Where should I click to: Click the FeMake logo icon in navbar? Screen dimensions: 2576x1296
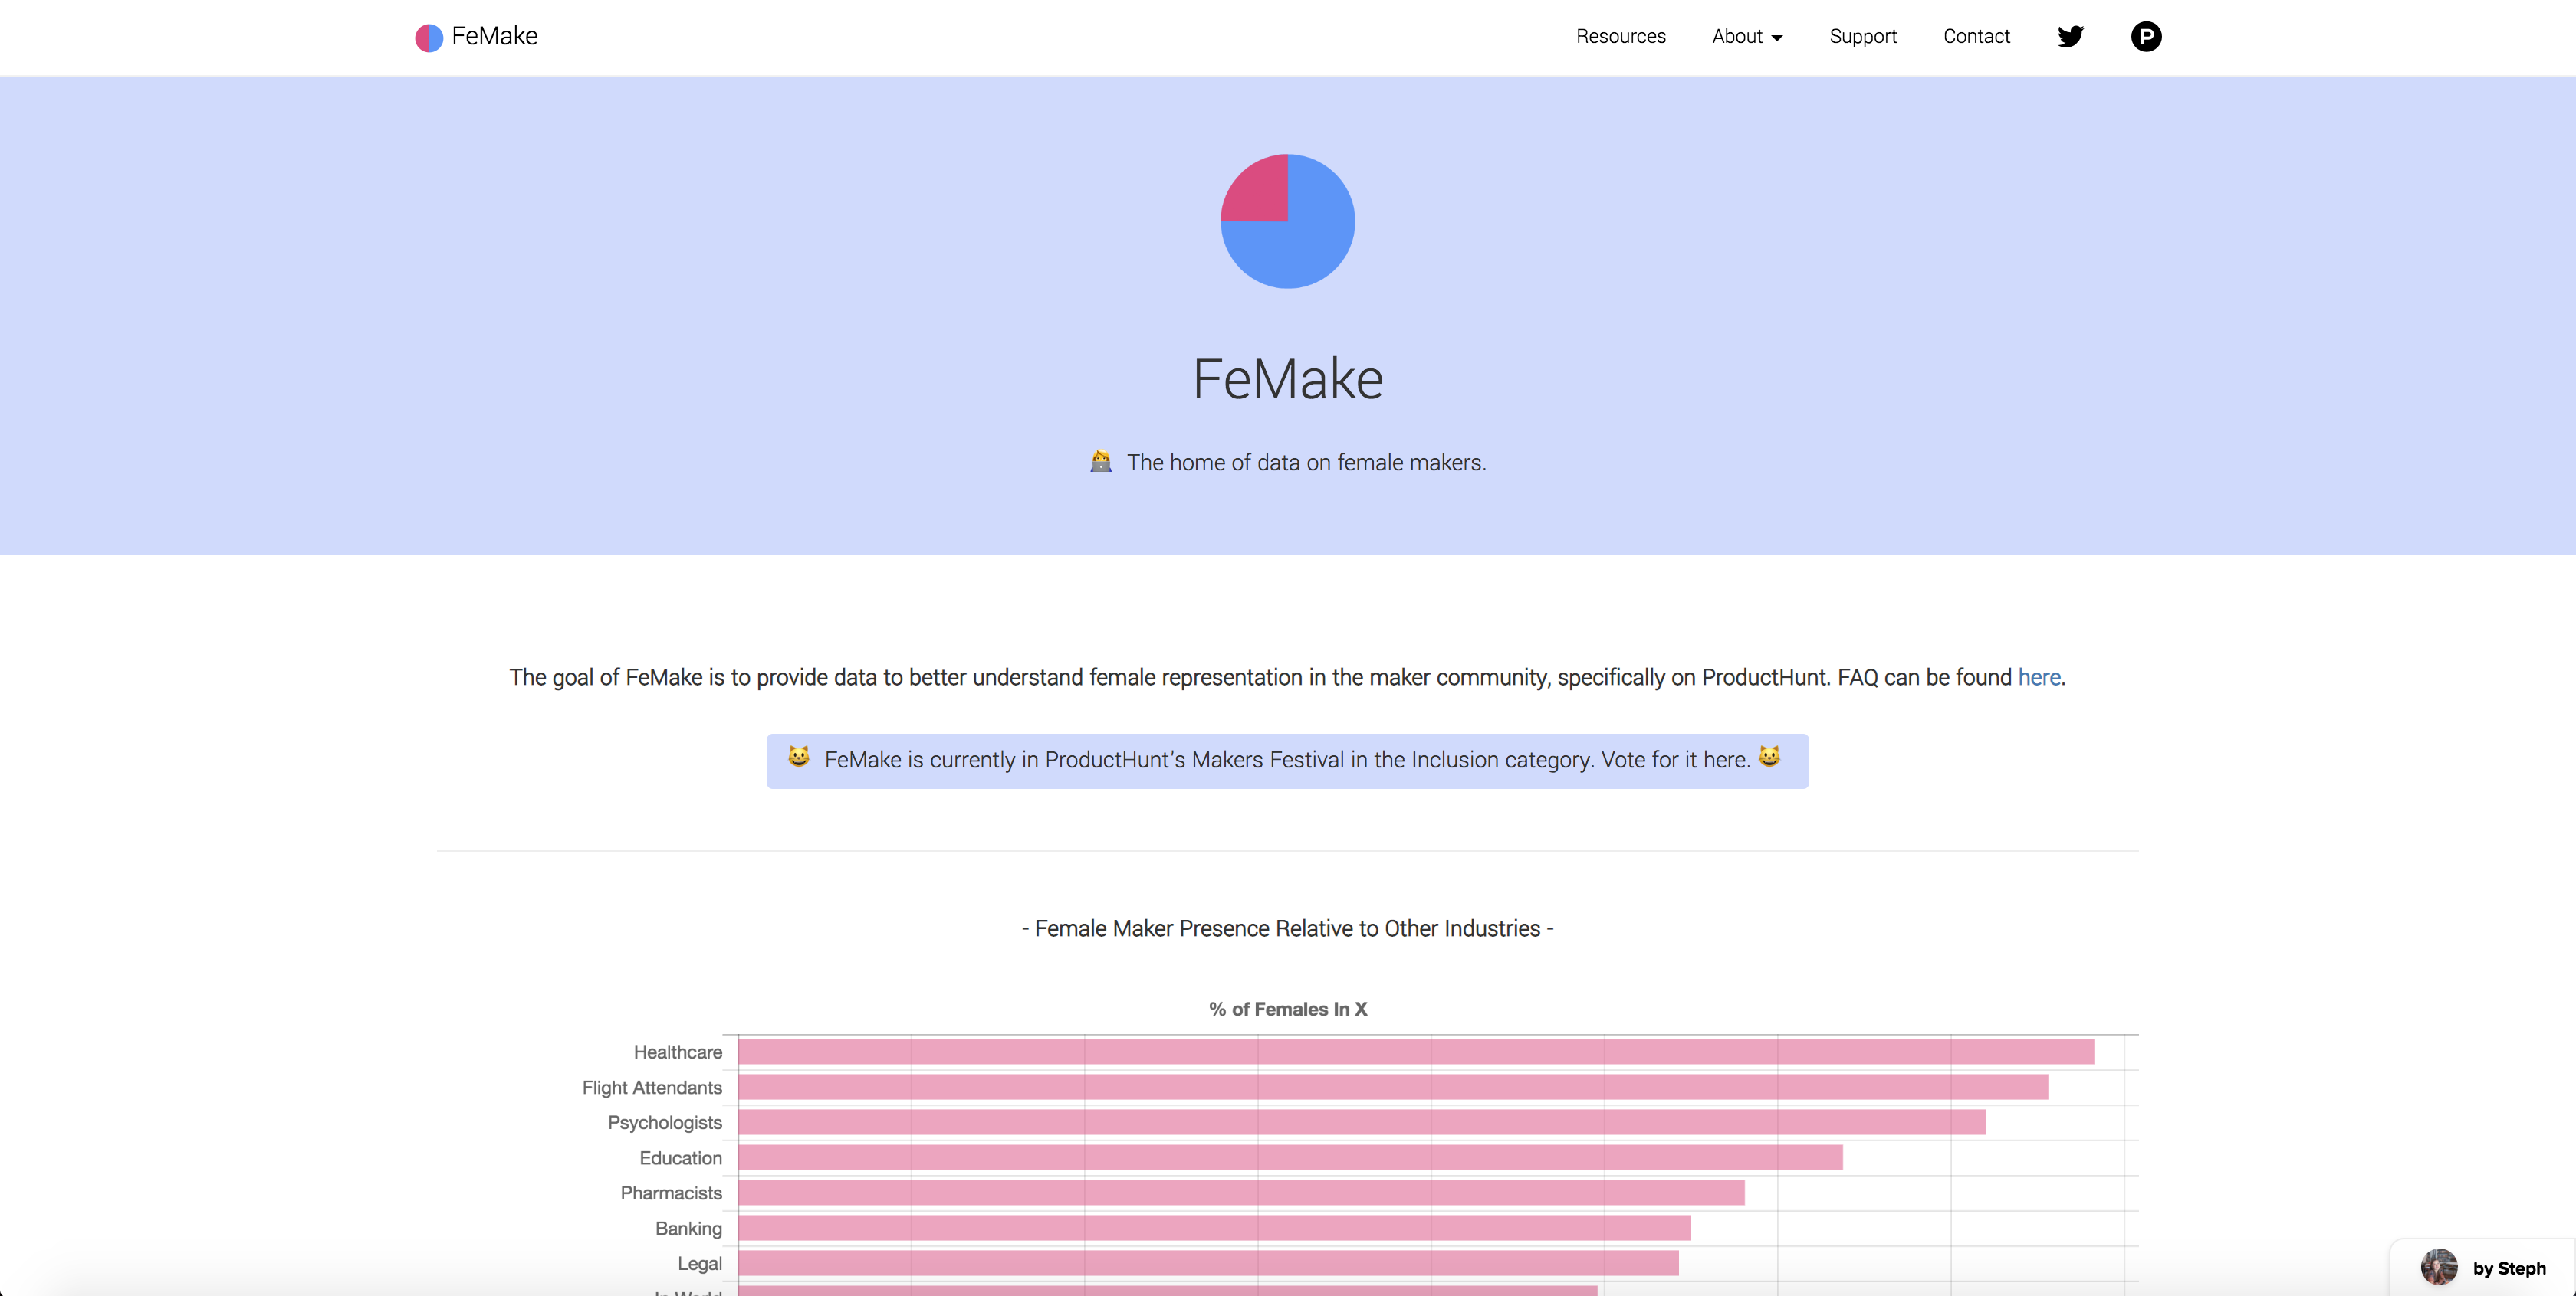(x=429, y=37)
